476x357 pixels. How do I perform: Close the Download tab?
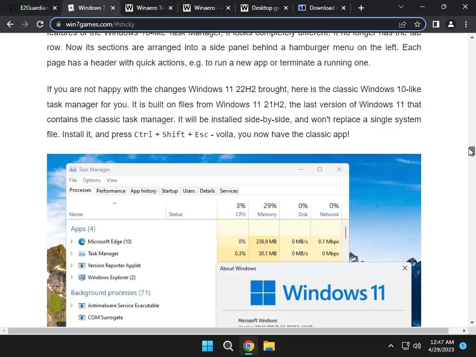[x=344, y=8]
